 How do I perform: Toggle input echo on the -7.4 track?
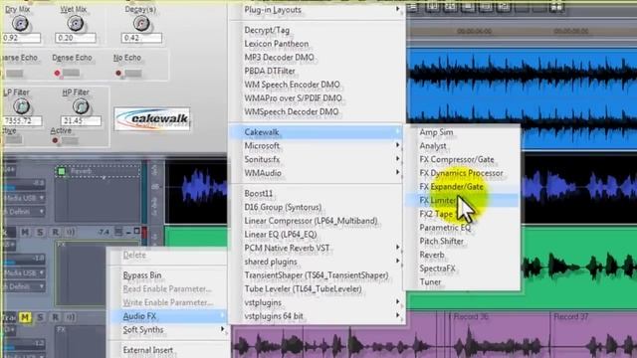coord(71,232)
